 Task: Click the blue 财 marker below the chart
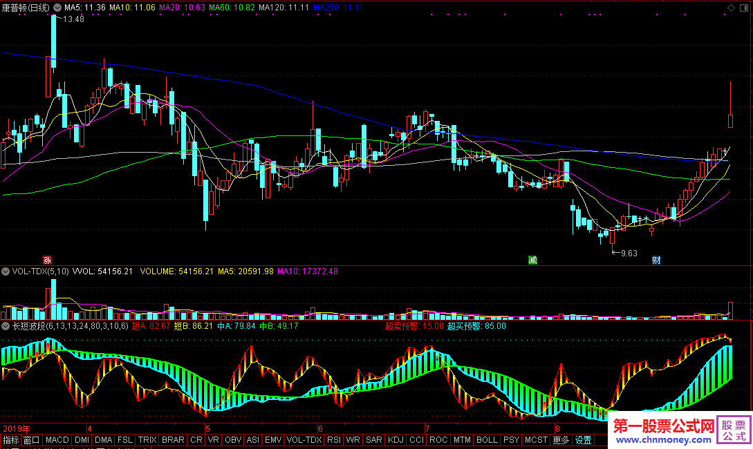point(656,260)
